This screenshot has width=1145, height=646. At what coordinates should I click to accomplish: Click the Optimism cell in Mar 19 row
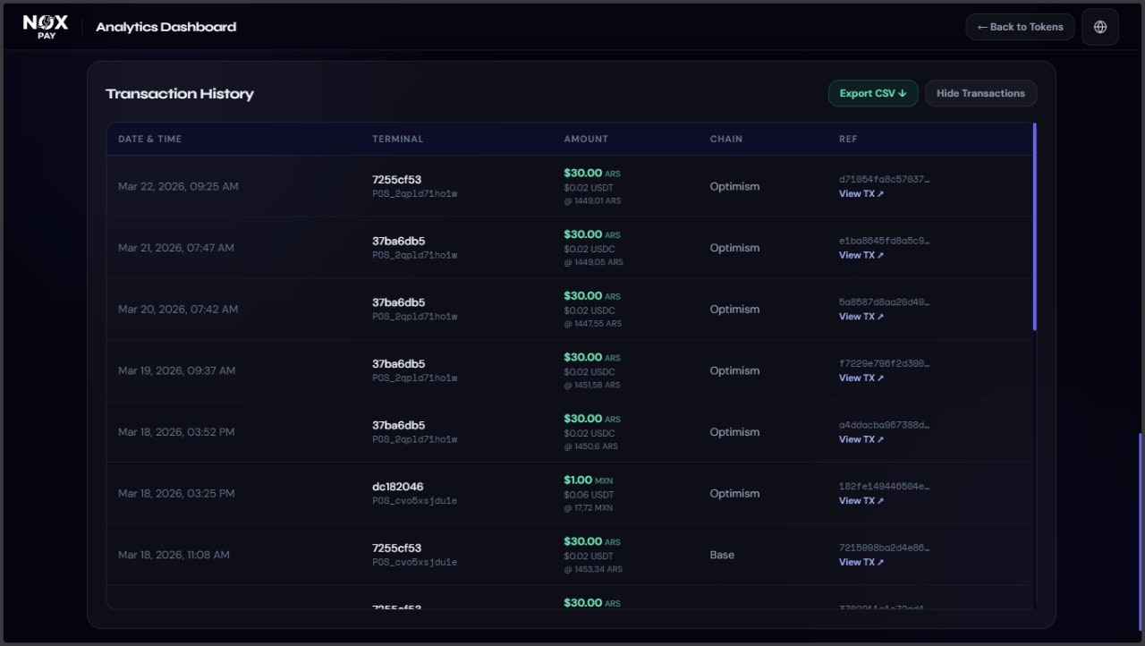(734, 370)
